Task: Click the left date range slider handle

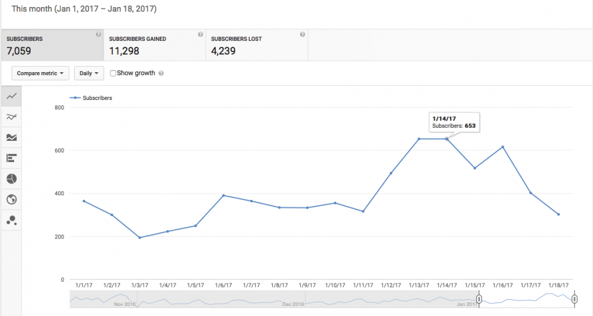Action: coord(479,299)
